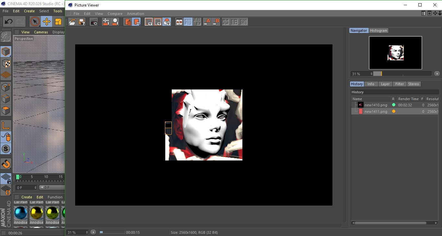Click the Undo arrow icon
Image resolution: width=442 pixels, height=236 pixels.
click(x=8, y=22)
